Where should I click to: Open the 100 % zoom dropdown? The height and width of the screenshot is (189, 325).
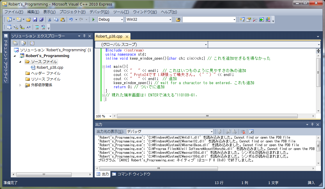tap(110, 116)
